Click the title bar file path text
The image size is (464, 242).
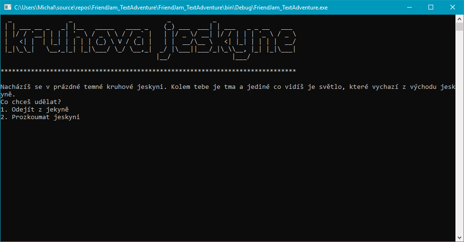[171, 8]
